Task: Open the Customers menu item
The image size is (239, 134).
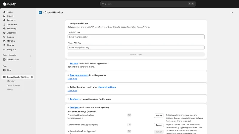Action: [x=12, y=24]
